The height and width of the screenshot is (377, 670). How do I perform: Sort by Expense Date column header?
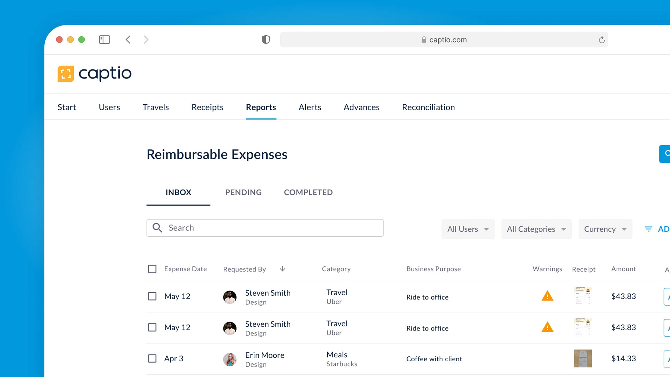[185, 269]
